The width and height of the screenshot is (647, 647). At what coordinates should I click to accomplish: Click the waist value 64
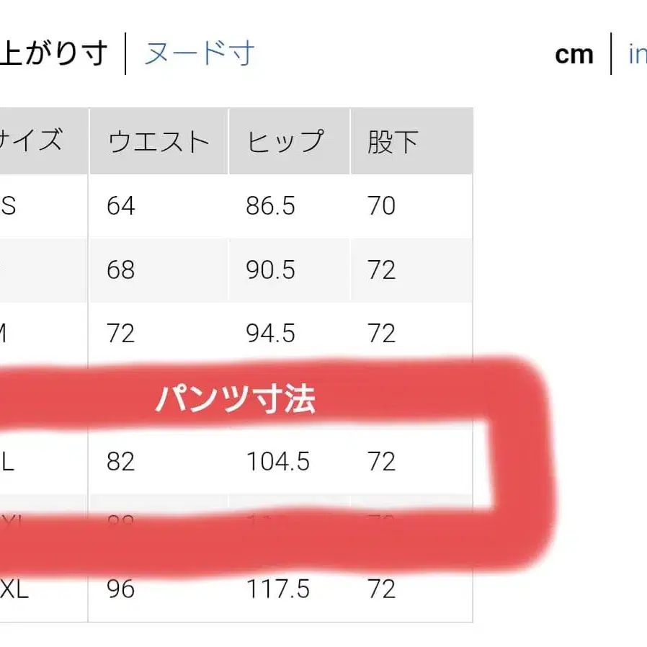coord(121,206)
